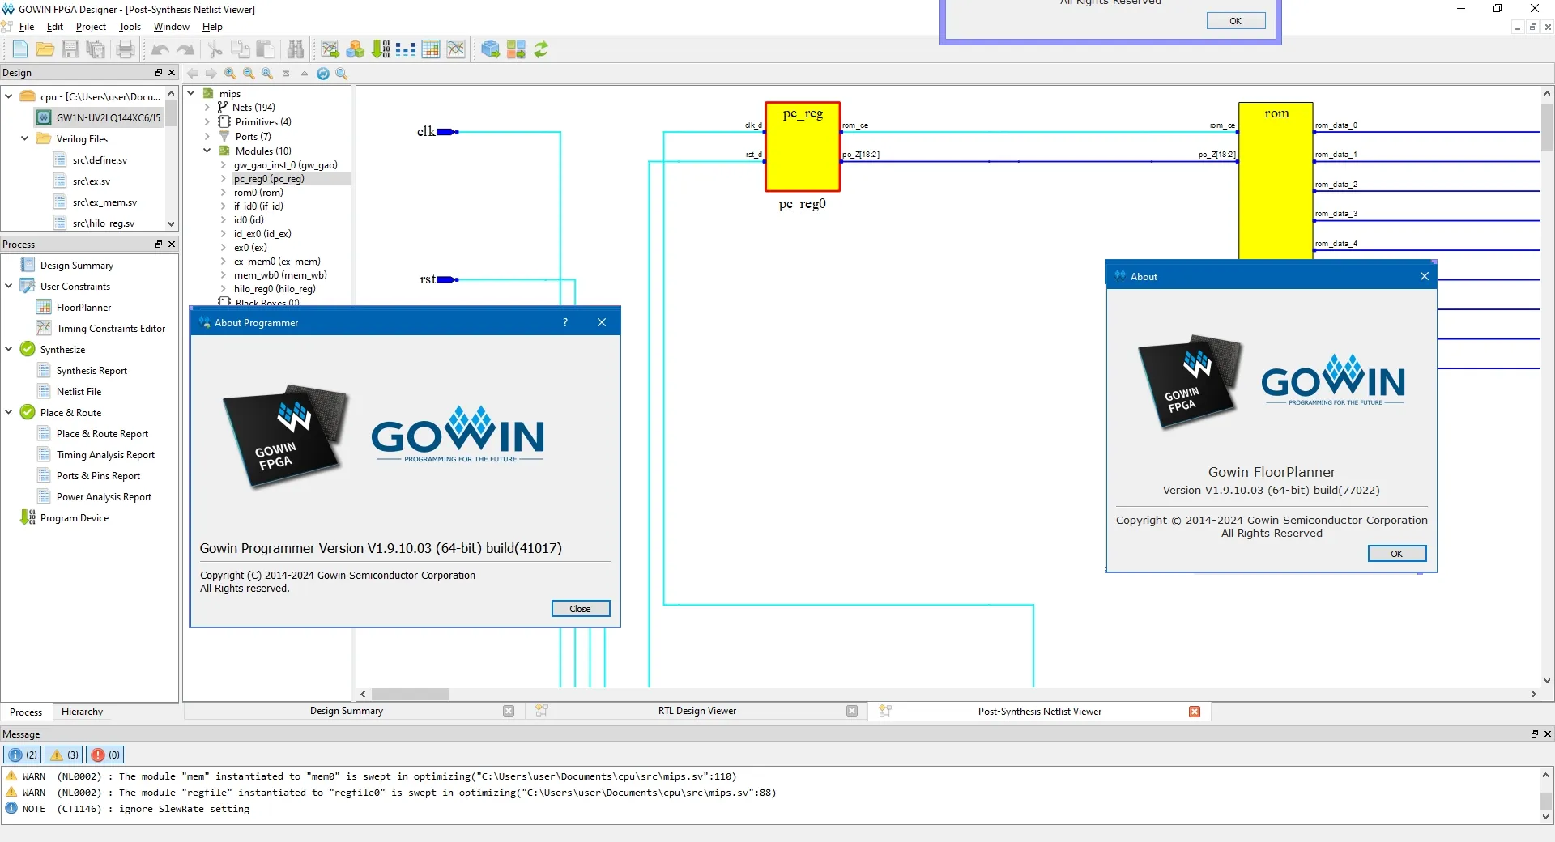Image resolution: width=1555 pixels, height=842 pixels.
Task: Click the Undo arrow icon
Action: (160, 49)
